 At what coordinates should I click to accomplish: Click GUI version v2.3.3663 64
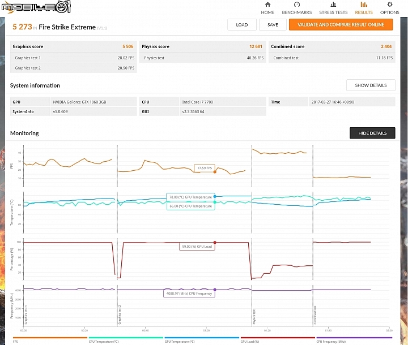pyautogui.click(x=193, y=112)
